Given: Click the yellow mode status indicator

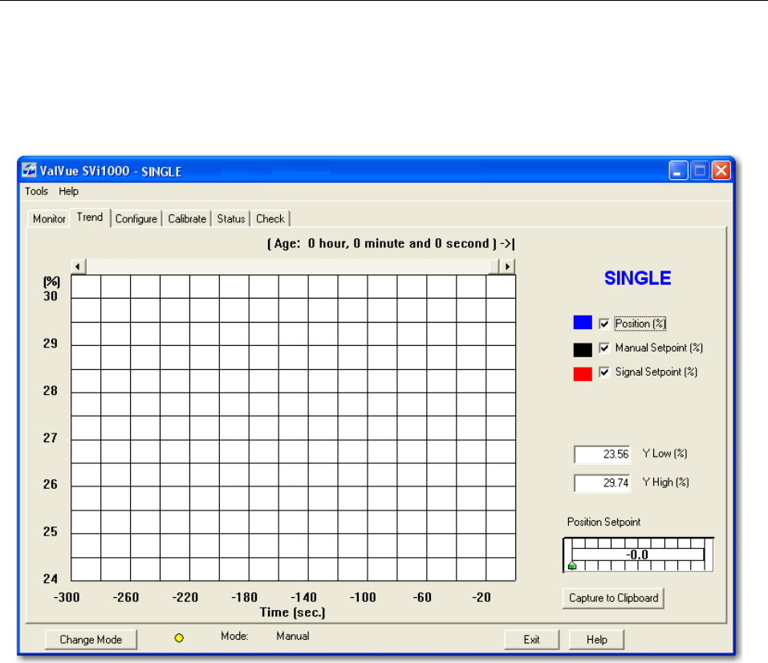Looking at the screenshot, I should (179, 637).
